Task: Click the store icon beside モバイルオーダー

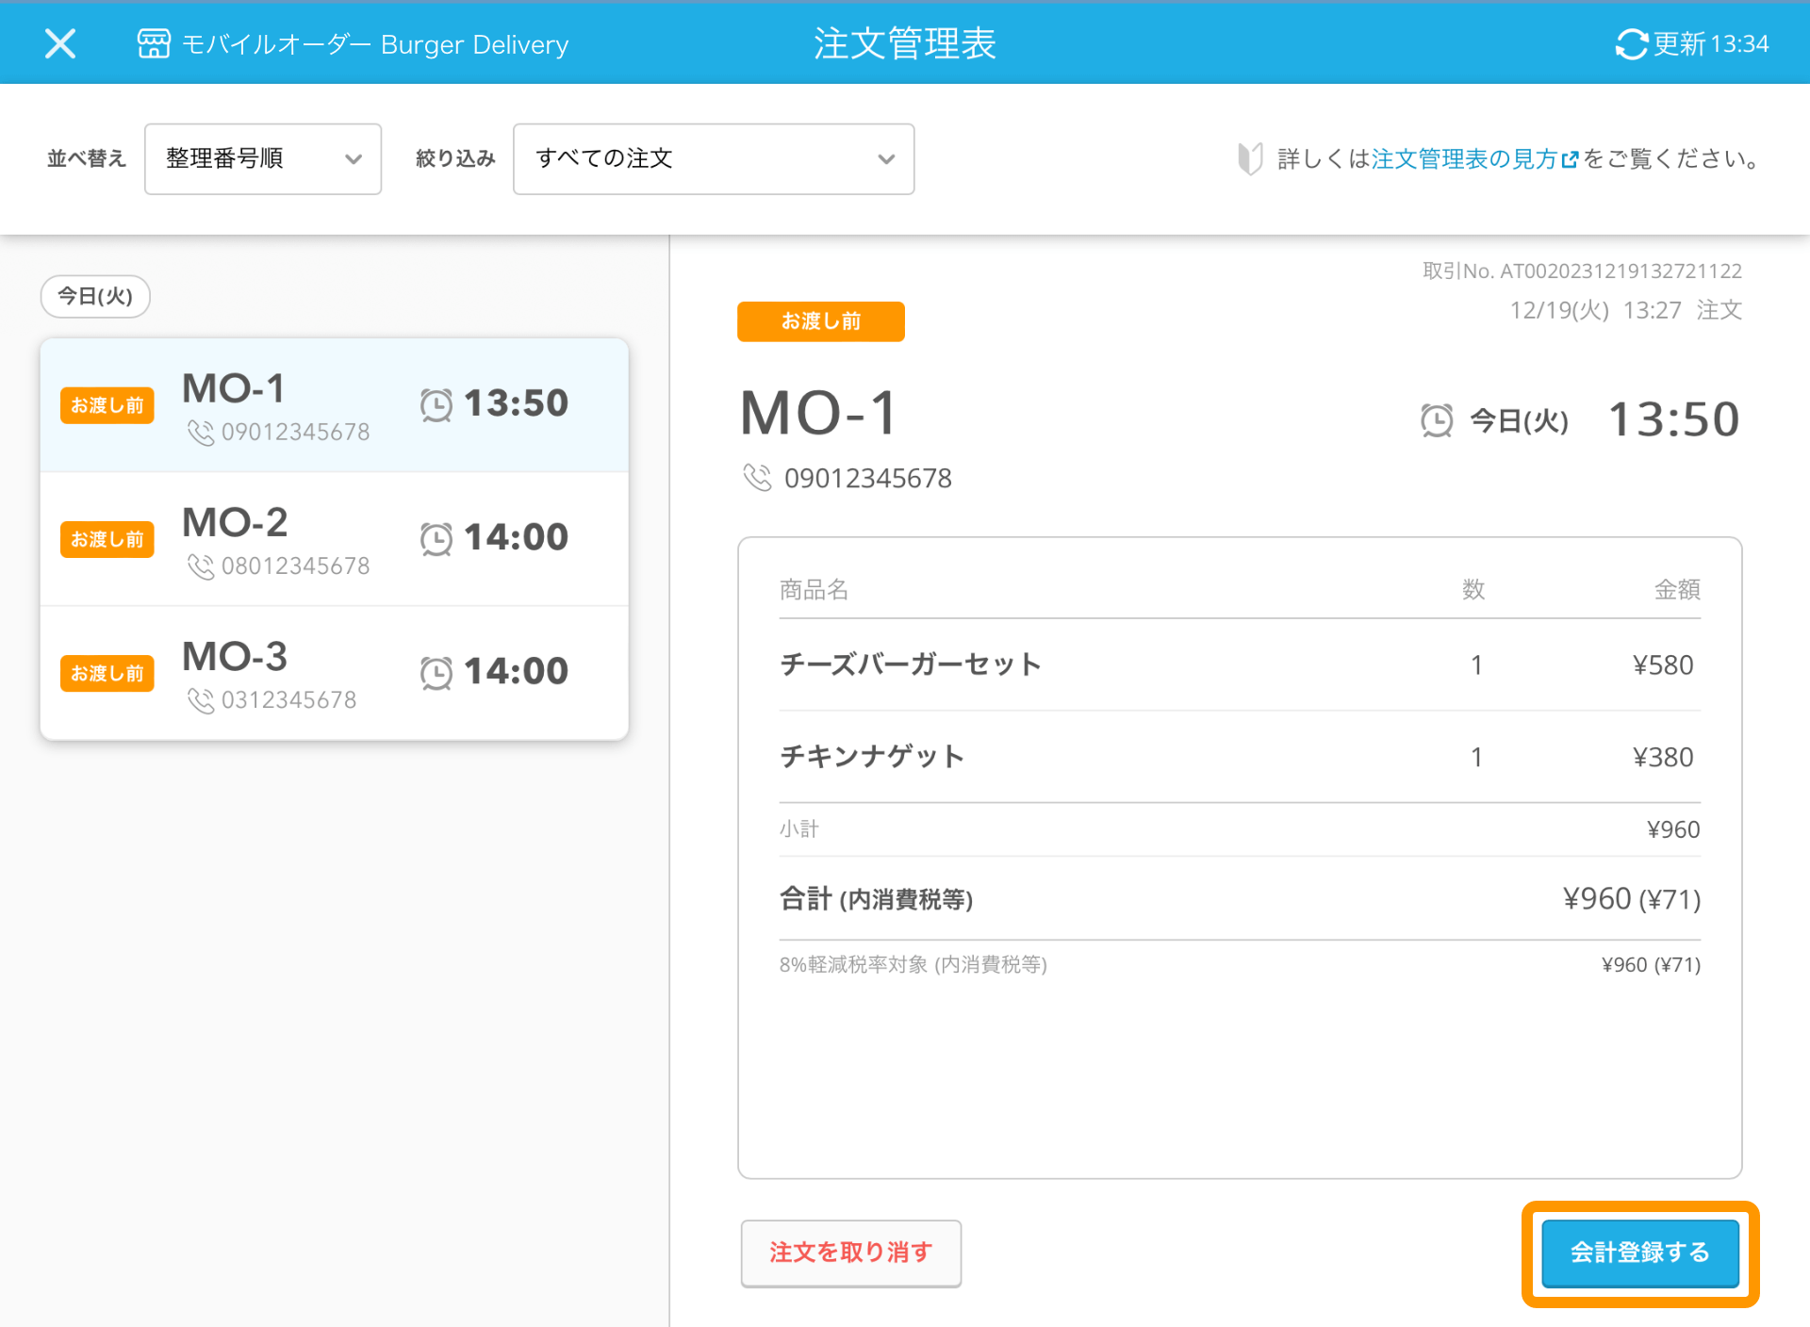Action: (x=154, y=43)
